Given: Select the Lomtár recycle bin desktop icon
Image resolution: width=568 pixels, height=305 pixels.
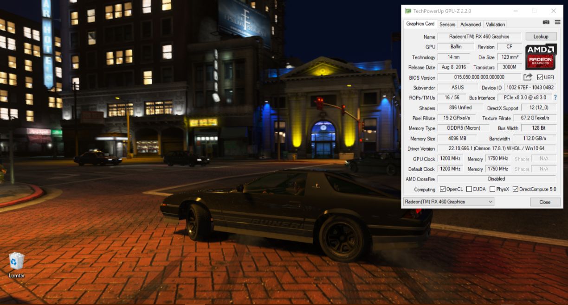Looking at the screenshot, I should pos(17,265).
